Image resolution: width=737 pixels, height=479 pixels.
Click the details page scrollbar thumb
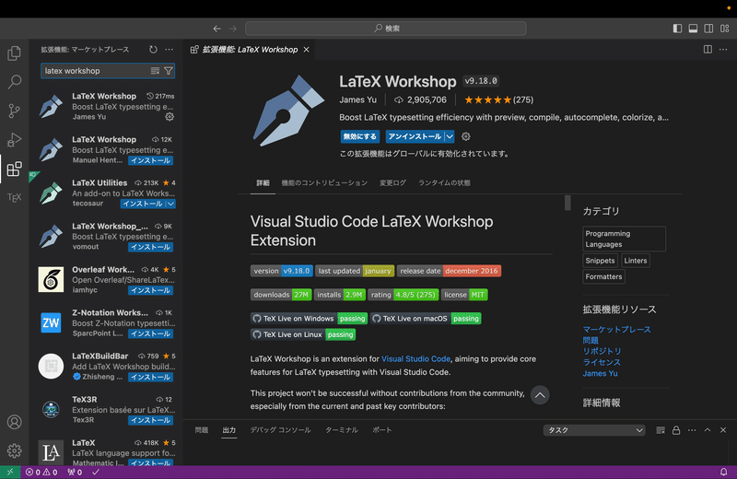(567, 203)
